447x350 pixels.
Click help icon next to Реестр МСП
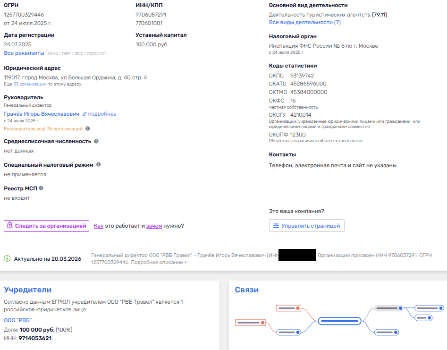(x=41, y=188)
